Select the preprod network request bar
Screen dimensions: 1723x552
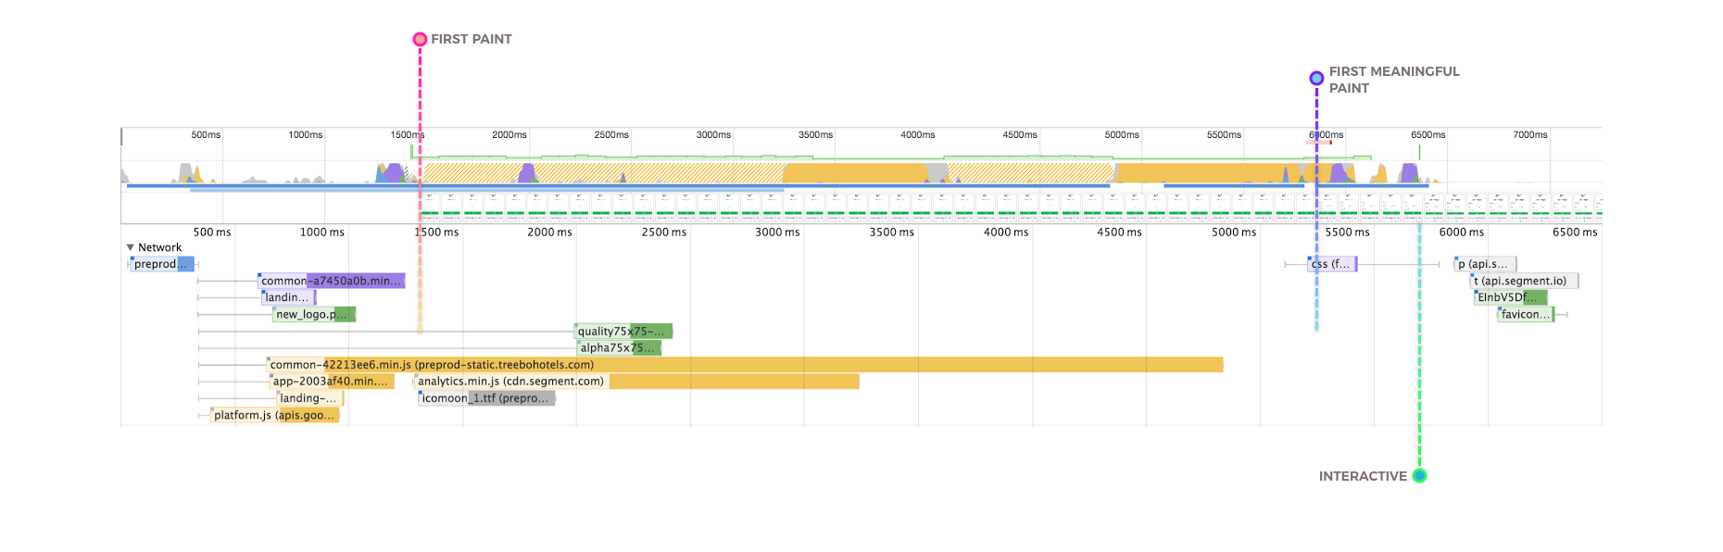tap(161, 264)
